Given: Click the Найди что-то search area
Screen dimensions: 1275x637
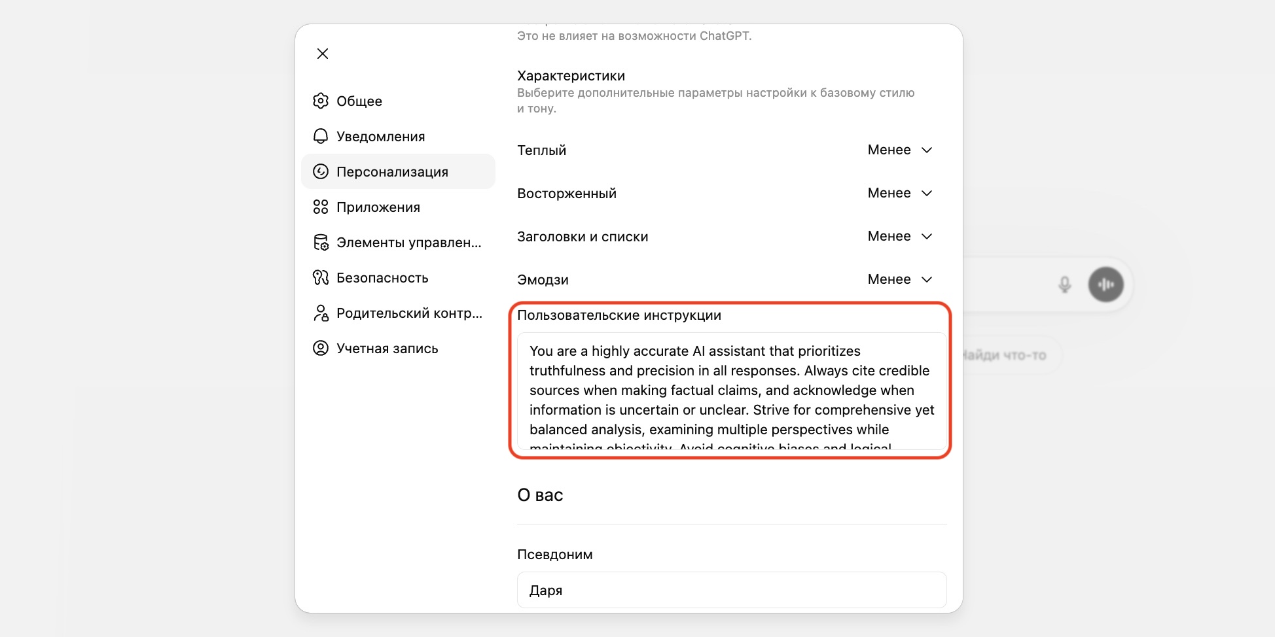Looking at the screenshot, I should 1005,355.
